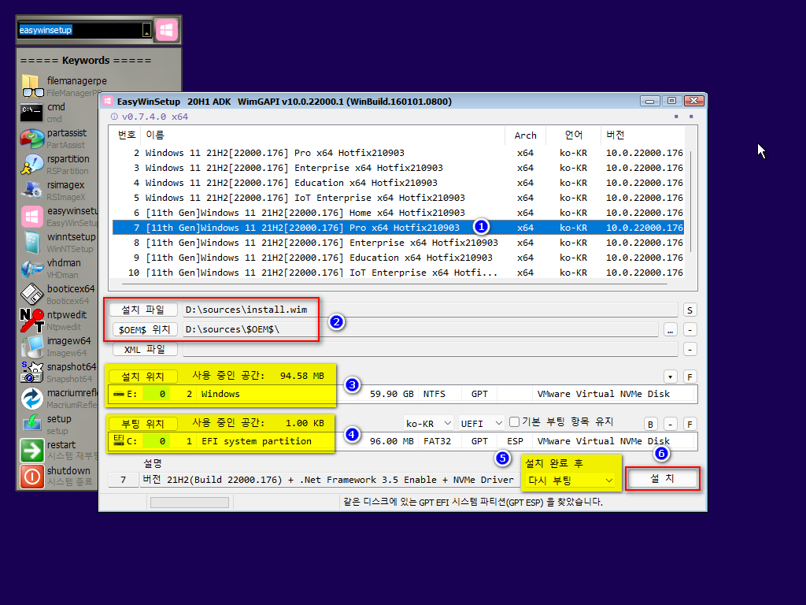Open snapshot64 icon
The width and height of the screenshot is (806, 605).
coord(31,372)
